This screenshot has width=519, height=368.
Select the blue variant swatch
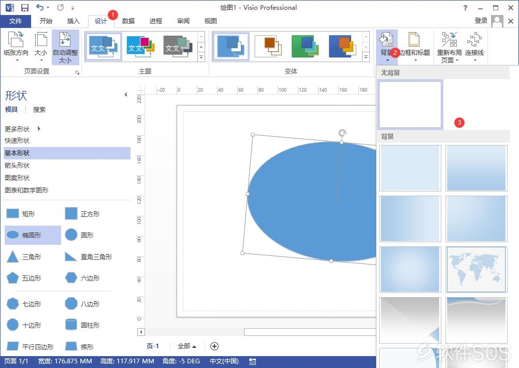pos(230,47)
